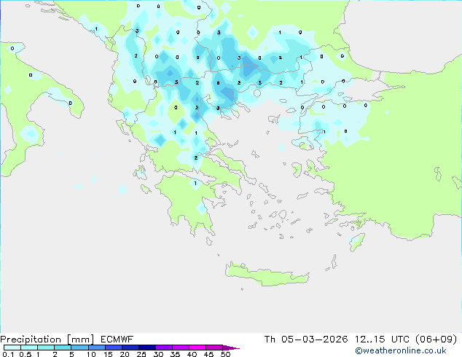Select the 0.5–1 mm legend color segment
Image resolution: width=462 pixels, height=357 pixels.
[x=29, y=348]
